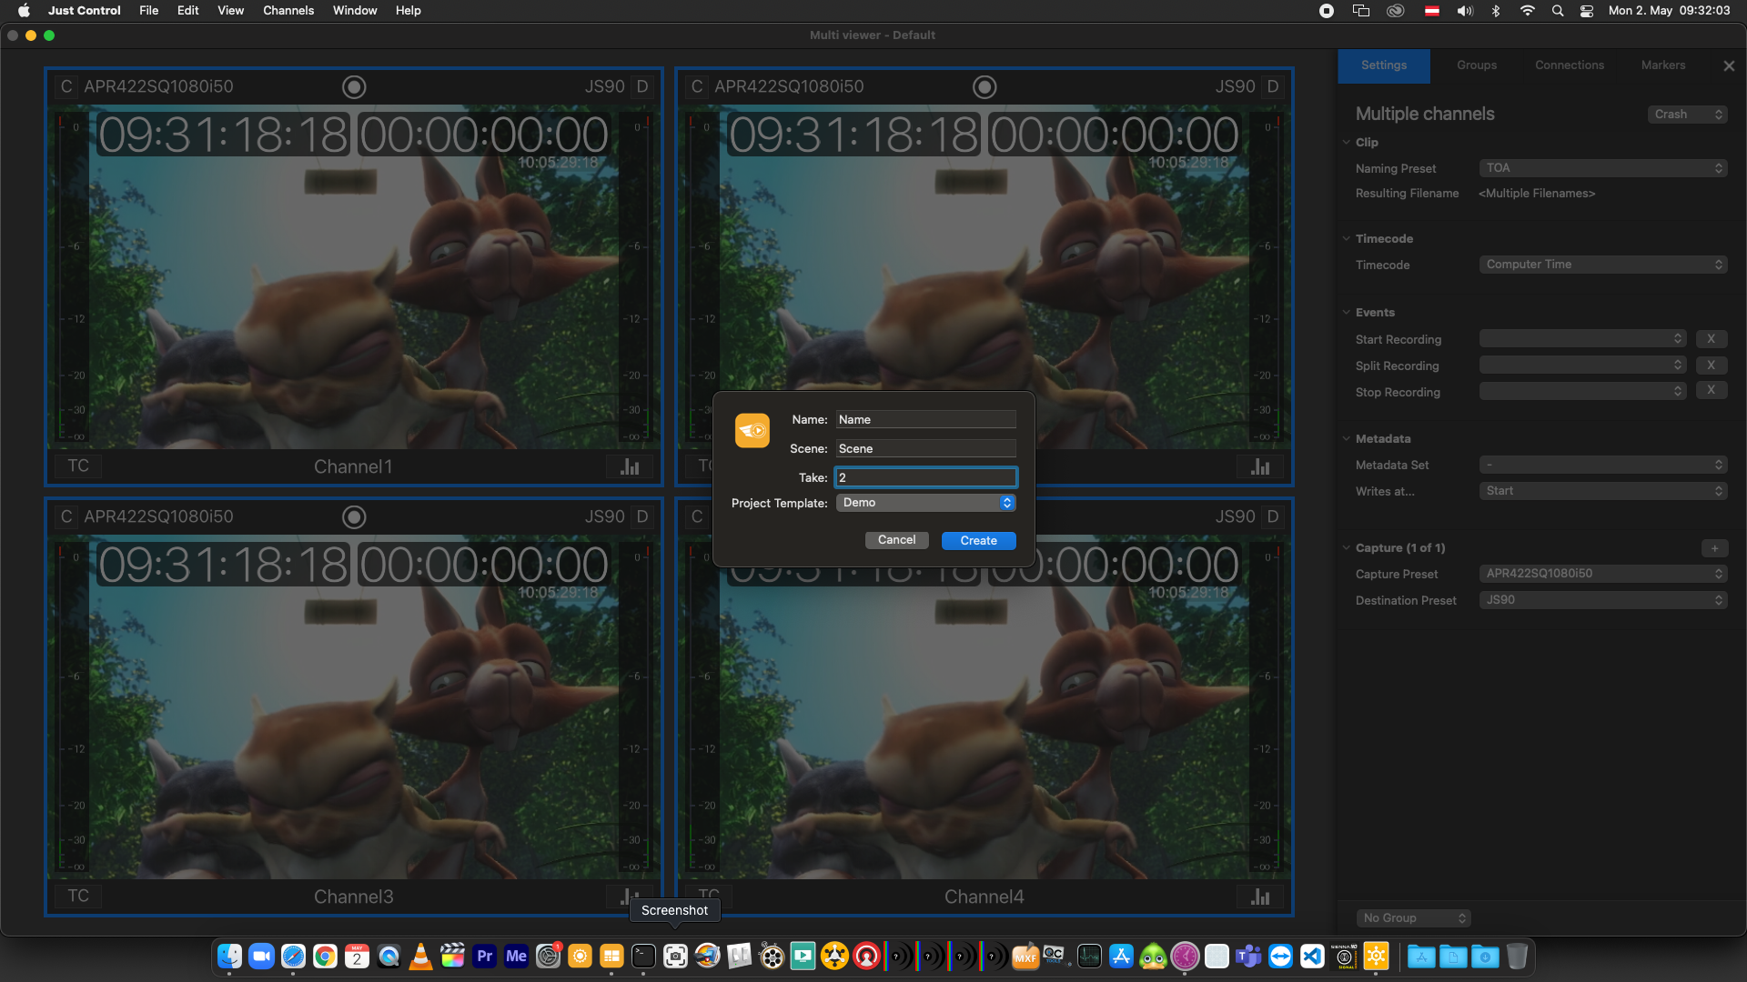The width and height of the screenshot is (1747, 982).
Task: Click Channel1 timecode 09:31:18:18
Action: (223, 135)
